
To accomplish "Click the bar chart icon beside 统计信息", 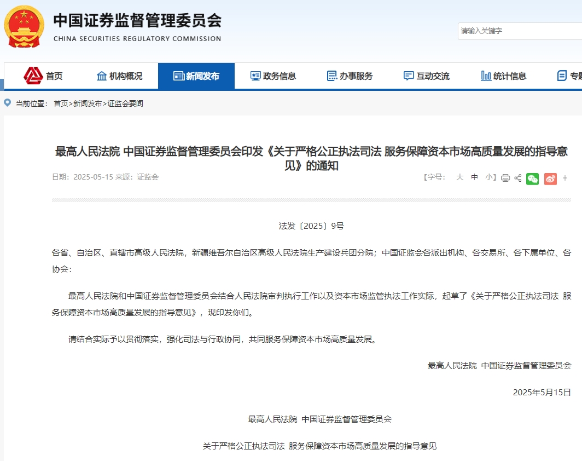I will pyautogui.click(x=486, y=76).
